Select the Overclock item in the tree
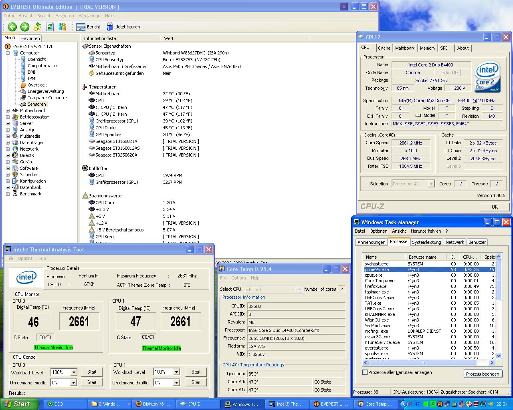Image resolution: width=513 pixels, height=410 pixels. click(x=37, y=85)
